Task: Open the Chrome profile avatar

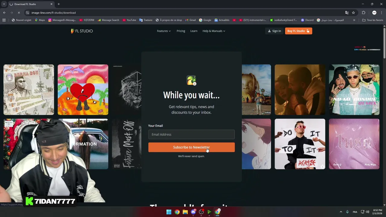Action: (x=374, y=13)
